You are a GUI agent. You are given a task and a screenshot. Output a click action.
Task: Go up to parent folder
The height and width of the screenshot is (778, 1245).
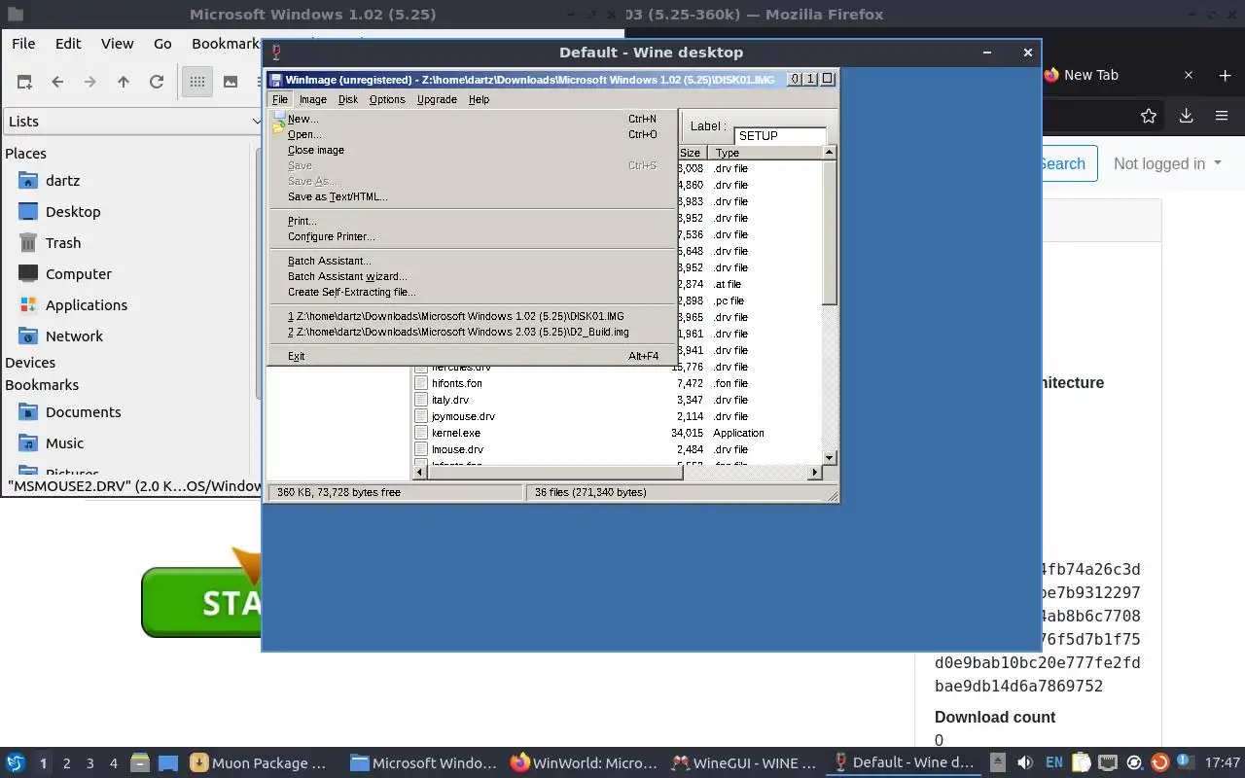[124, 82]
